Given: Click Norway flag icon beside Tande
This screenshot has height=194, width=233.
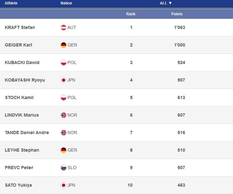Looking at the screenshot, I should [63, 133].
